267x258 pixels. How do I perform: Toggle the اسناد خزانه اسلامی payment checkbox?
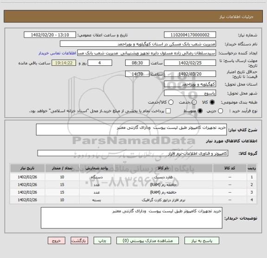pos(168,111)
